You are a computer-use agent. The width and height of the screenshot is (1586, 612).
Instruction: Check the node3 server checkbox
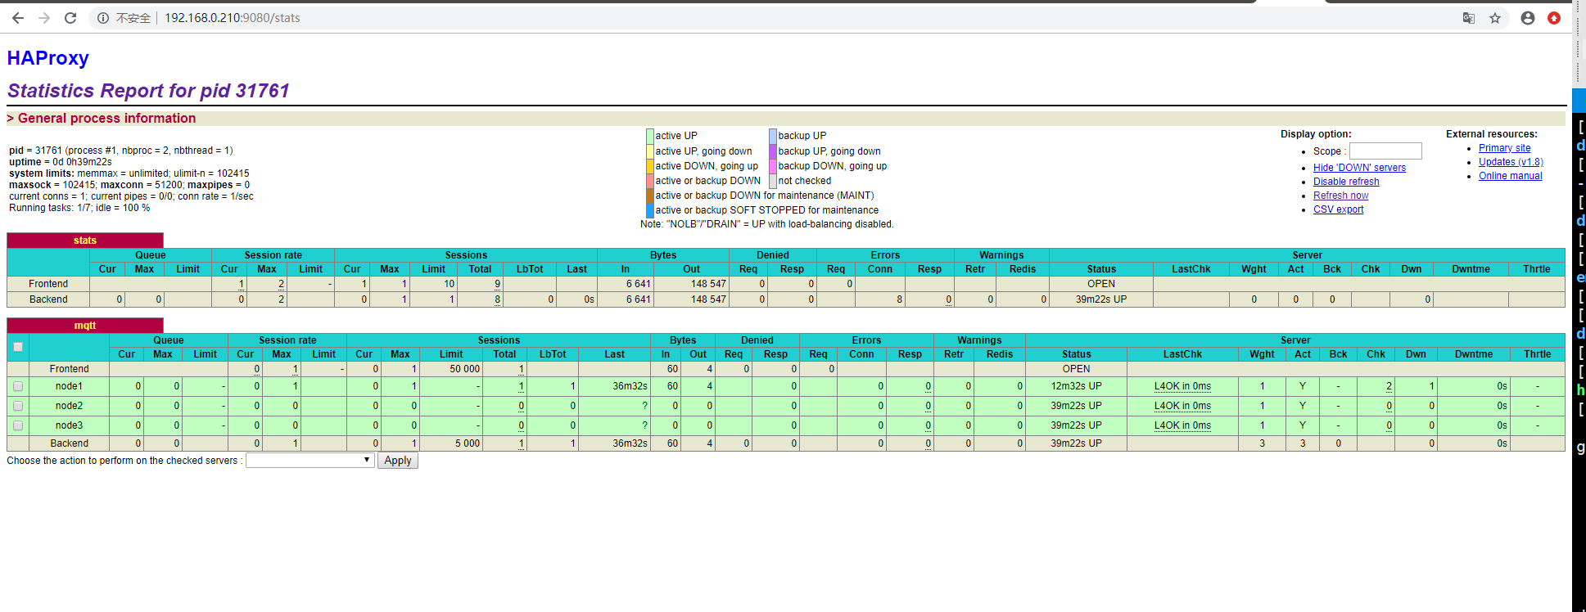18,425
